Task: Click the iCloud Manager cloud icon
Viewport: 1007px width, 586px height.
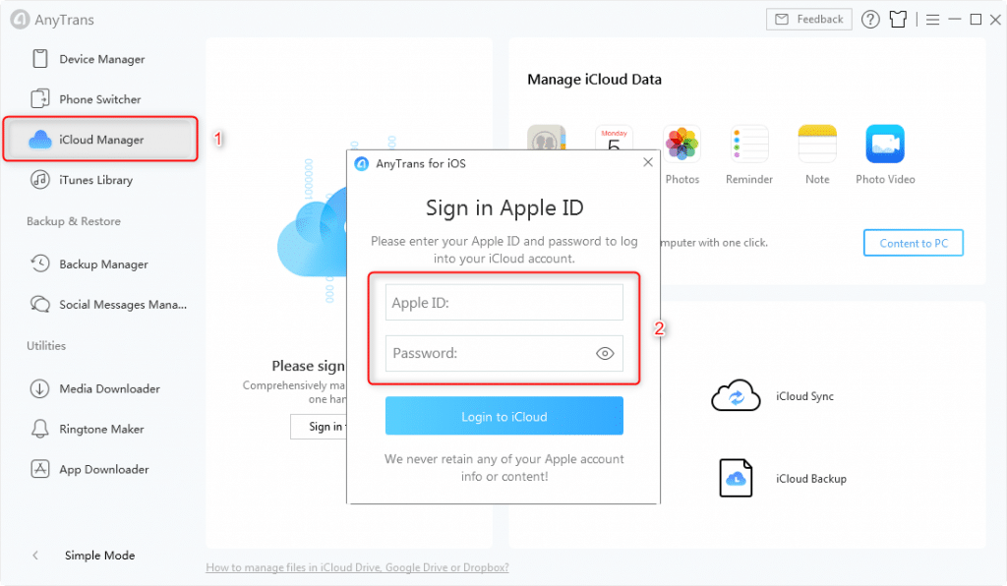Action: click(39, 140)
